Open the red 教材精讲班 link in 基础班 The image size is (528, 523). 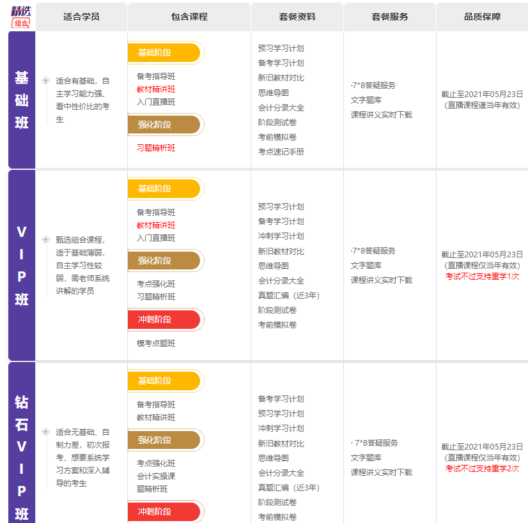click(156, 89)
